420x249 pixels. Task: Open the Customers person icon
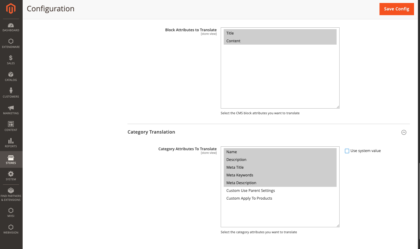coord(11,91)
